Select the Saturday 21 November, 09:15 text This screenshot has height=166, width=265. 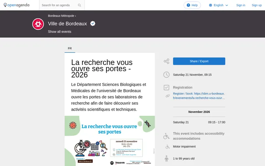[x=192, y=75]
